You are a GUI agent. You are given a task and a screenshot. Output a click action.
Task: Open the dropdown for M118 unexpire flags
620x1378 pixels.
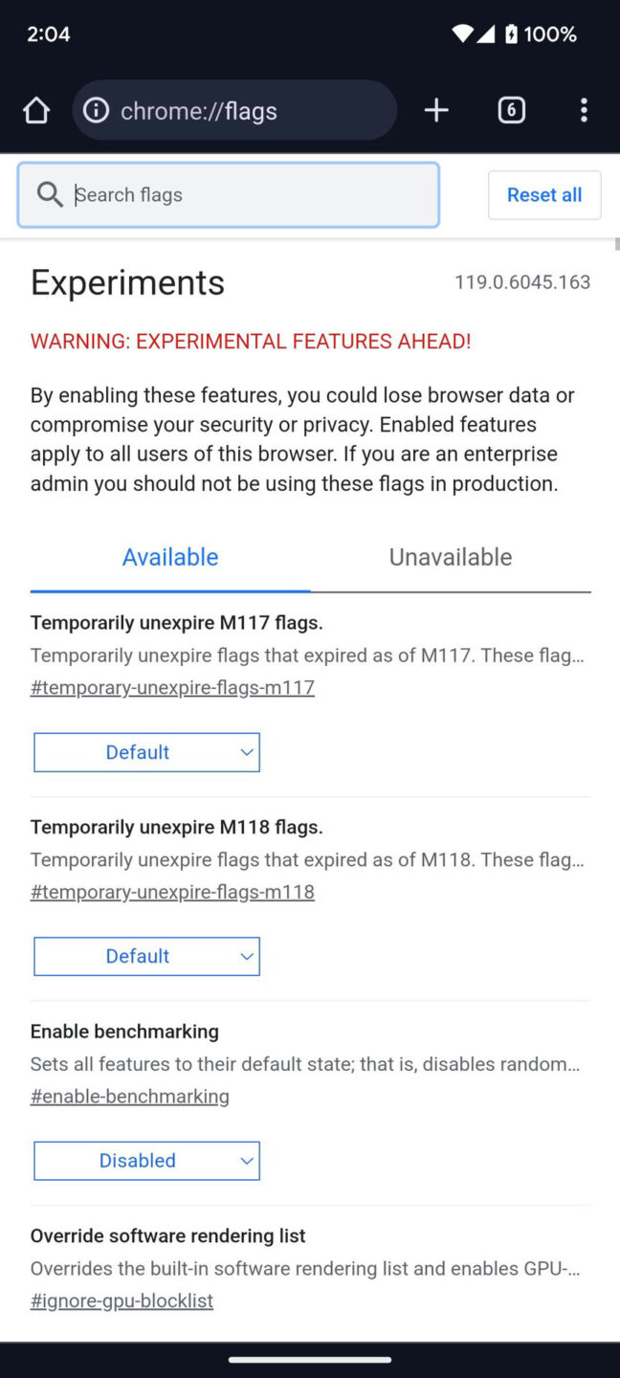(x=146, y=956)
